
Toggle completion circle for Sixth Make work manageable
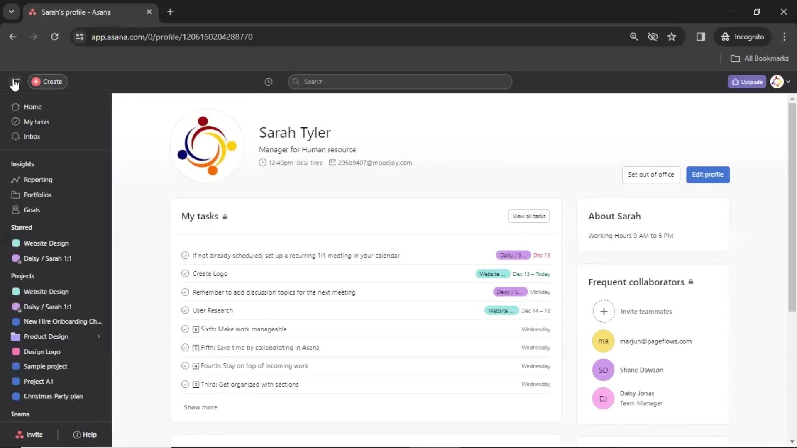185,329
